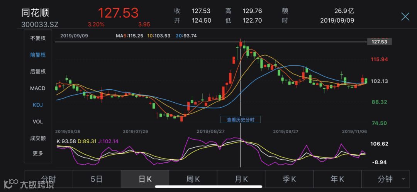Switch to 季K tab
This screenshot has height=192, width=417.
click(x=289, y=179)
